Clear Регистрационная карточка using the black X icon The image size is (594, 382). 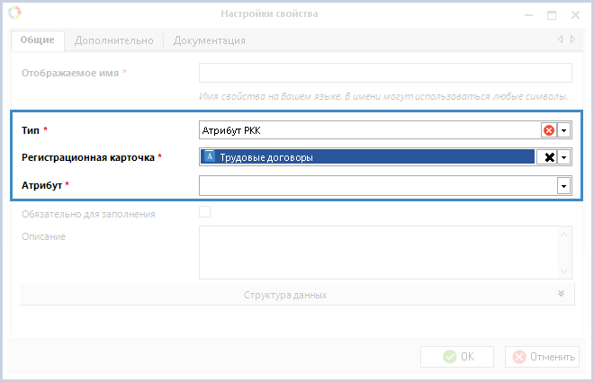click(548, 157)
